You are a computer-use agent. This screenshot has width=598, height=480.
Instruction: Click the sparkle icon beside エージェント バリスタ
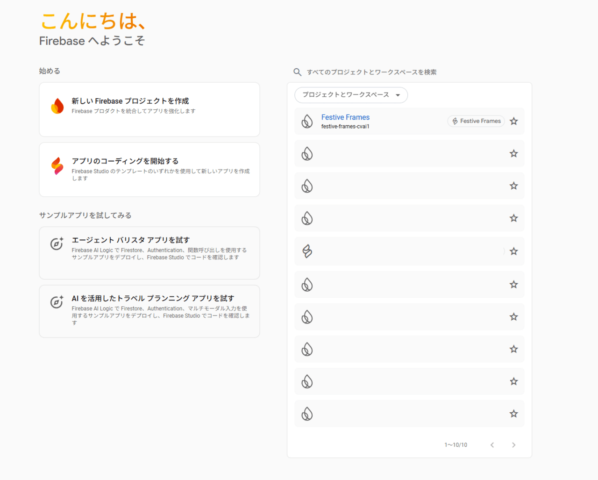(57, 244)
